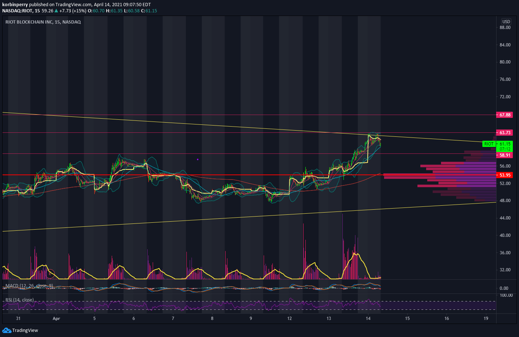
Task: Click date 12 on the time axis
Action: click(x=289, y=318)
